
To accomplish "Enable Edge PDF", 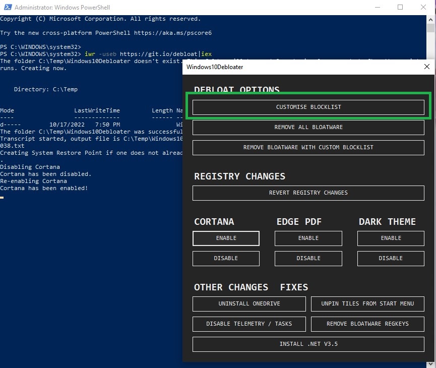I will 308,238.
